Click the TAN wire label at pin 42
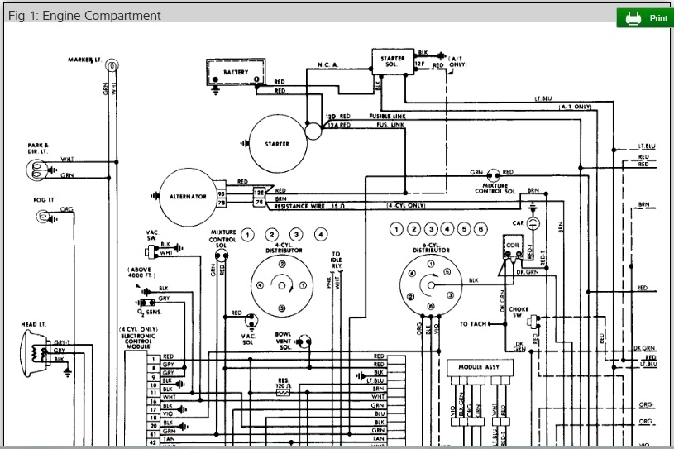The height and width of the screenshot is (449, 674). 169,439
